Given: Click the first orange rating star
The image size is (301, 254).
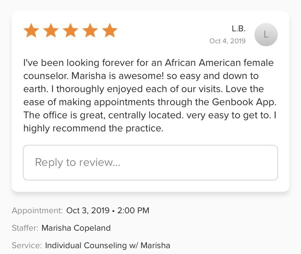Looking at the screenshot, I should click(x=32, y=31).
